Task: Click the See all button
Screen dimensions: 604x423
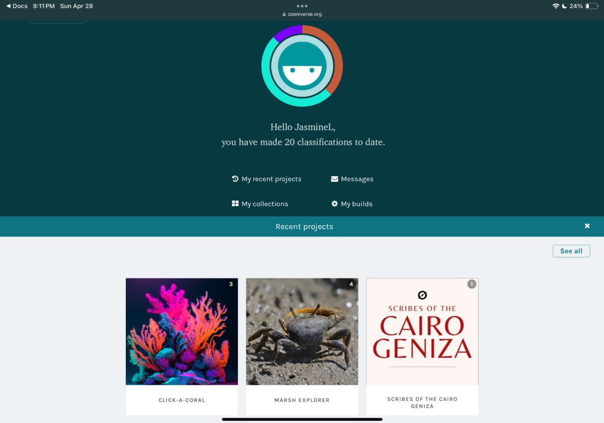Action: pos(571,251)
